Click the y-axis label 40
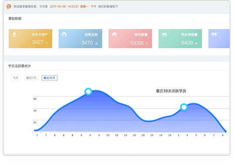 [35, 111]
